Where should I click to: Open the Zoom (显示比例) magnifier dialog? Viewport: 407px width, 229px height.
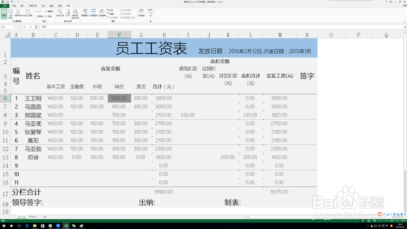pyautogui.click(x=60, y=13)
